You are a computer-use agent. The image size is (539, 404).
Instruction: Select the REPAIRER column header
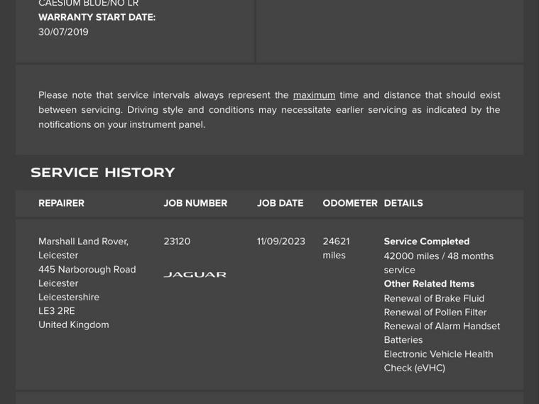[61, 203]
